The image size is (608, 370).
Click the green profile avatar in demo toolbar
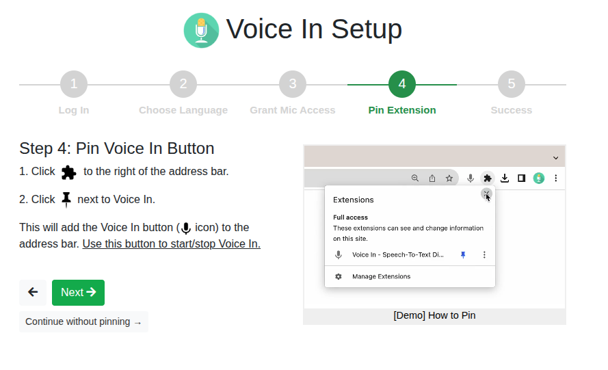539,179
